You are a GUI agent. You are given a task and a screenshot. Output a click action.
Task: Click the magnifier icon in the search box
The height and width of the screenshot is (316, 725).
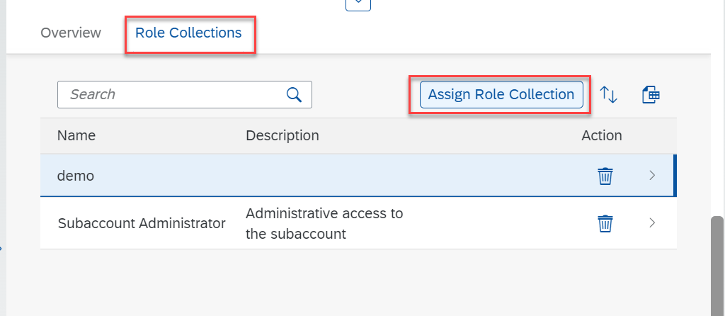pos(294,94)
